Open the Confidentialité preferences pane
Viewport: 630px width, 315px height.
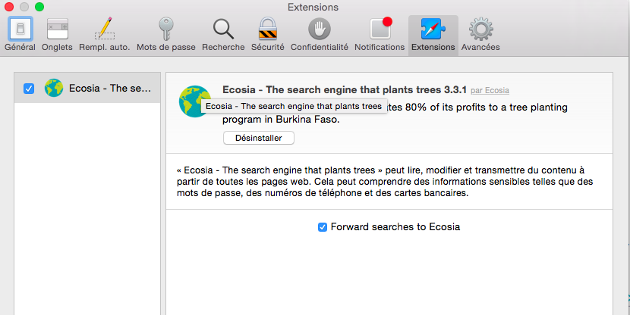point(320,35)
